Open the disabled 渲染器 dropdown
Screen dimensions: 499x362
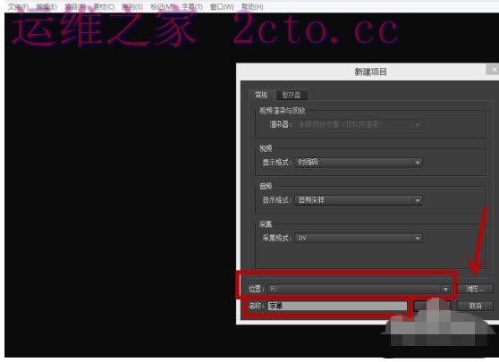(x=359, y=124)
